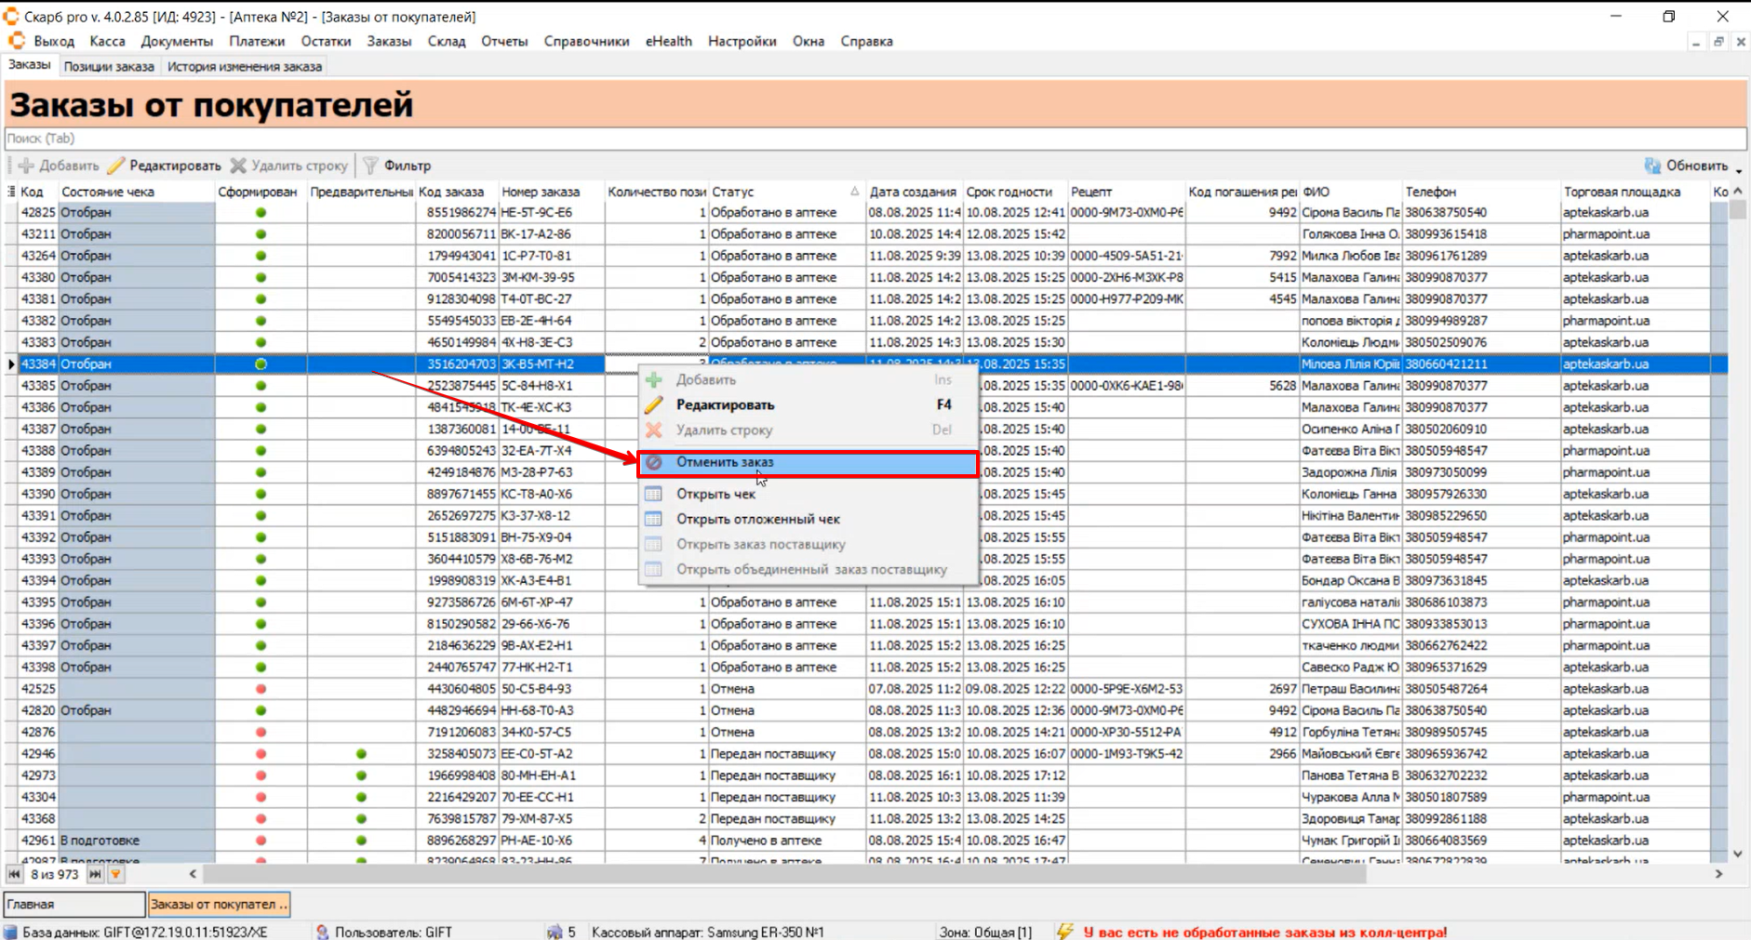The image size is (1751, 940).
Task: Open the Справочники menu
Action: tap(586, 41)
